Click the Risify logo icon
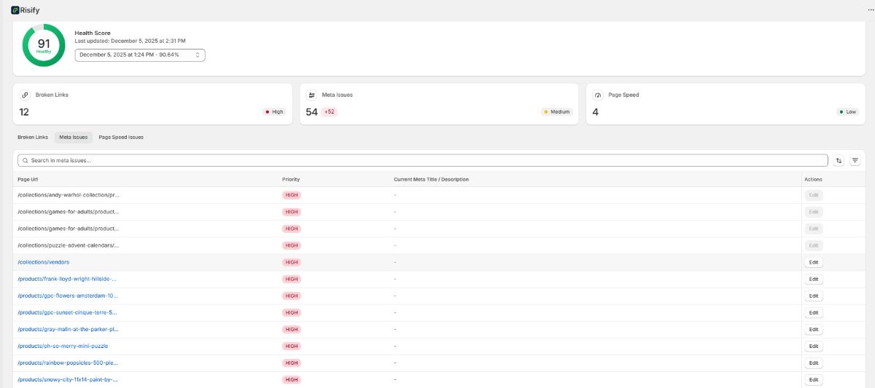This screenshot has width=875, height=388. [15, 9]
